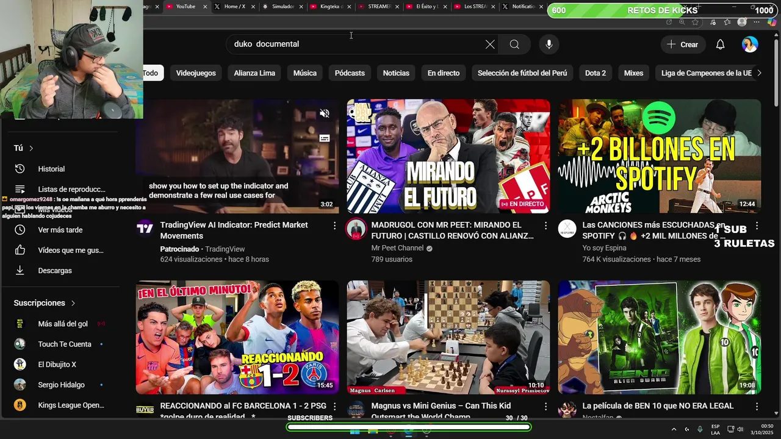Click 'La película de BEN 10 que NO ERA LEGAL' title

(658, 406)
